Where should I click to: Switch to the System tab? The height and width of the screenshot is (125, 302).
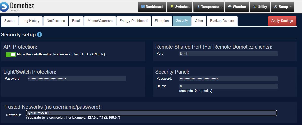[x=10, y=21]
